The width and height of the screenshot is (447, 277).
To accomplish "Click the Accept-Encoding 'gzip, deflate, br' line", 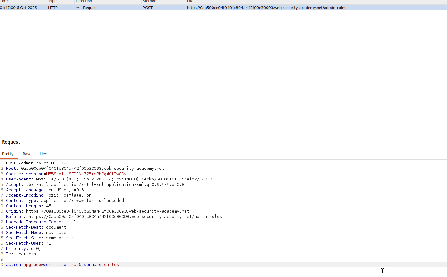I will point(49,195).
